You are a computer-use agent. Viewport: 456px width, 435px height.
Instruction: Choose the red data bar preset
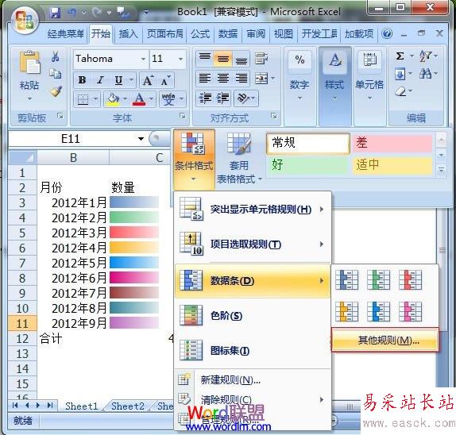tap(410, 279)
